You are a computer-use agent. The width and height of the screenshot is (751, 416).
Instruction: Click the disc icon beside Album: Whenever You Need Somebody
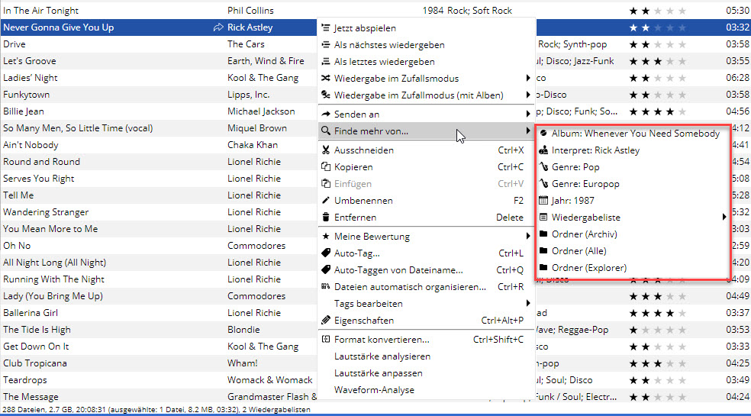tap(543, 134)
